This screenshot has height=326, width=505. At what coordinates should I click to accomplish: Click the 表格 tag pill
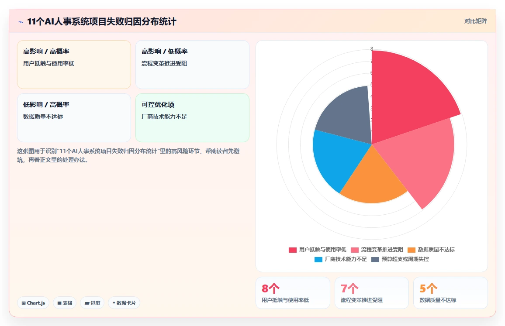point(65,303)
